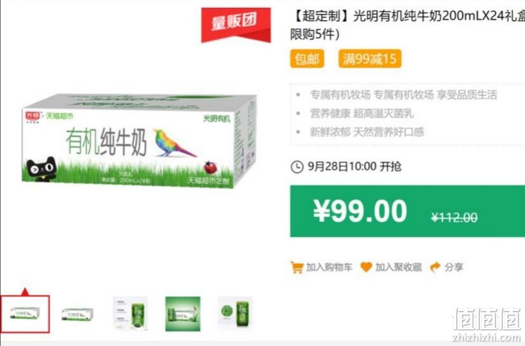Click the green ¥99.00 price banner
The width and height of the screenshot is (525, 346).
click(407, 211)
